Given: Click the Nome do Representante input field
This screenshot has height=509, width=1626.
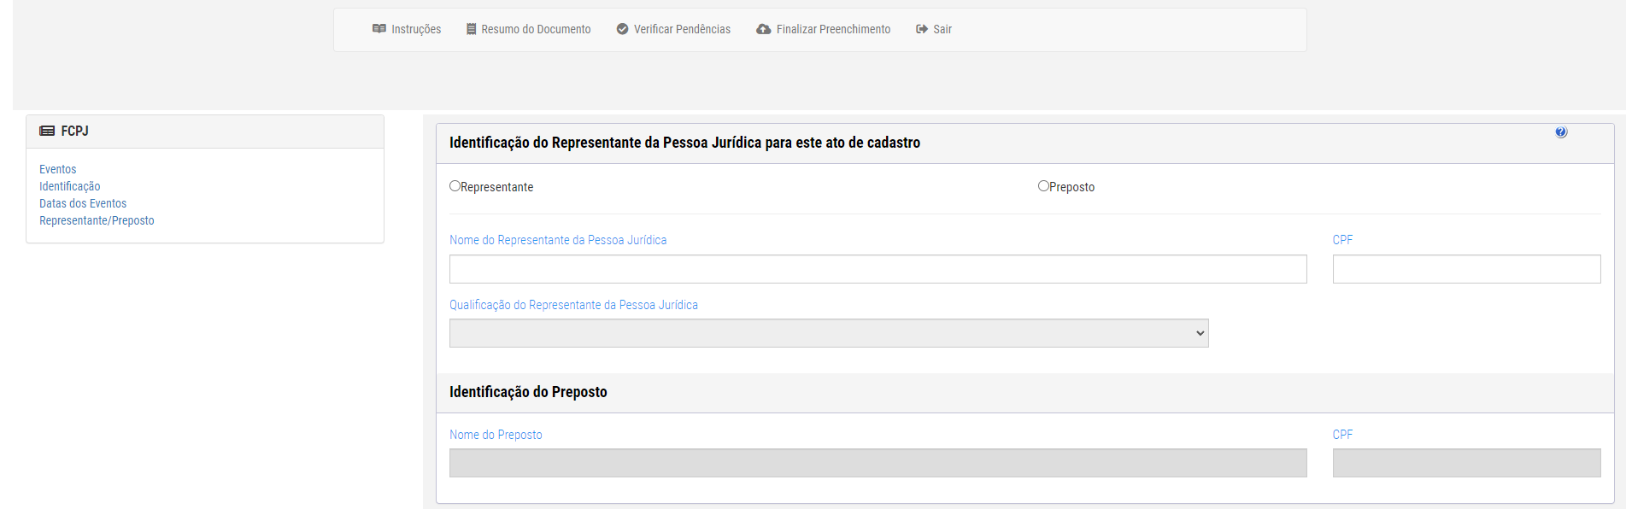Looking at the screenshot, I should [x=878, y=269].
